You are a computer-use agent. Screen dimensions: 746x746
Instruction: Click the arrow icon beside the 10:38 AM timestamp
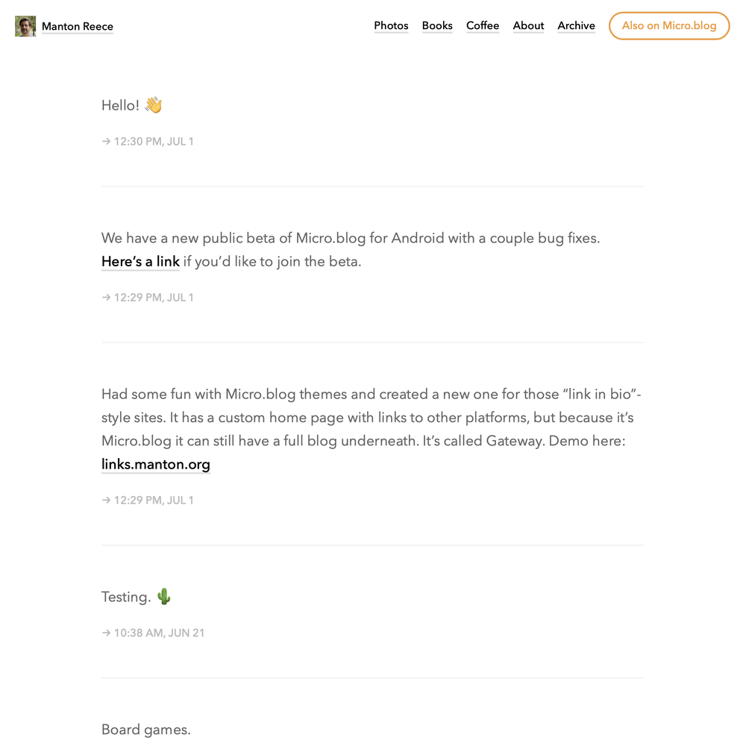tap(106, 633)
